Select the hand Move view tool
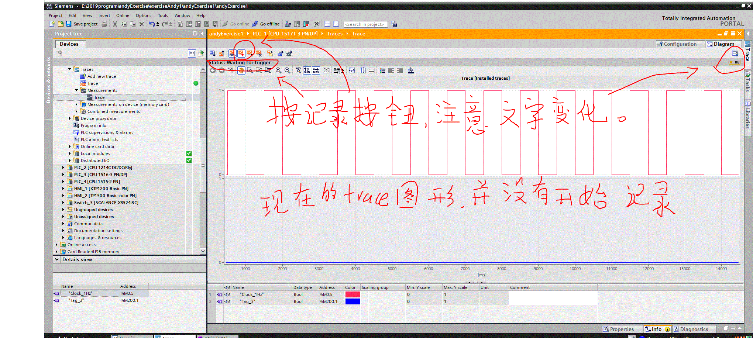 [241, 70]
